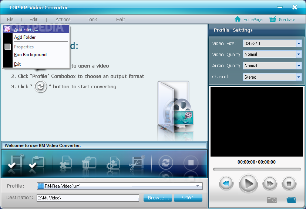Play the preview video
Screen dimensions: 306x209
(248, 184)
